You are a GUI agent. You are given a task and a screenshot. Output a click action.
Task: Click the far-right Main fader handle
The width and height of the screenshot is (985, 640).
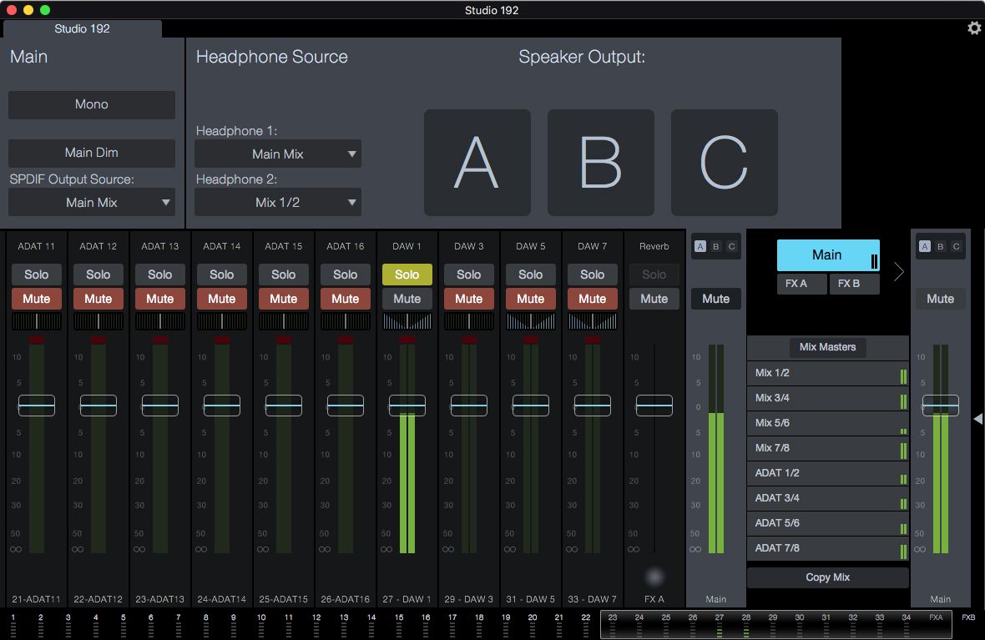(x=941, y=406)
